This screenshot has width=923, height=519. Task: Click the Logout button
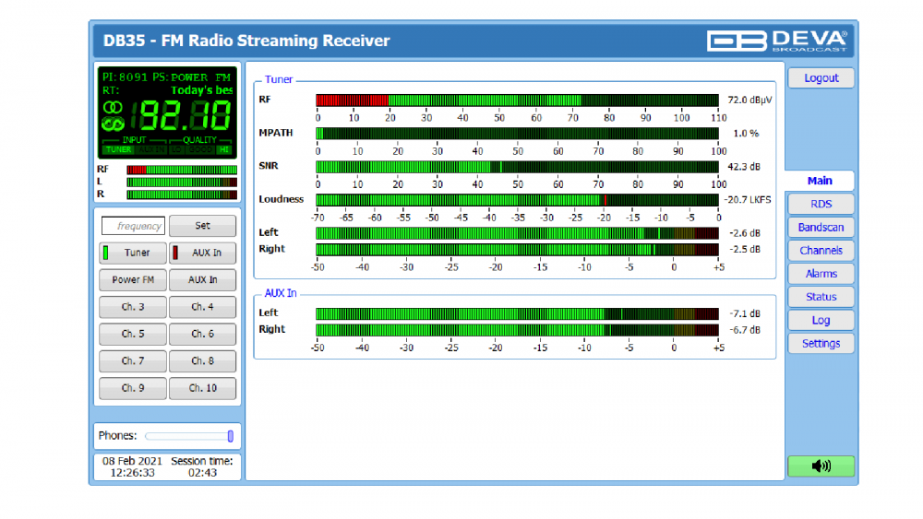821,78
